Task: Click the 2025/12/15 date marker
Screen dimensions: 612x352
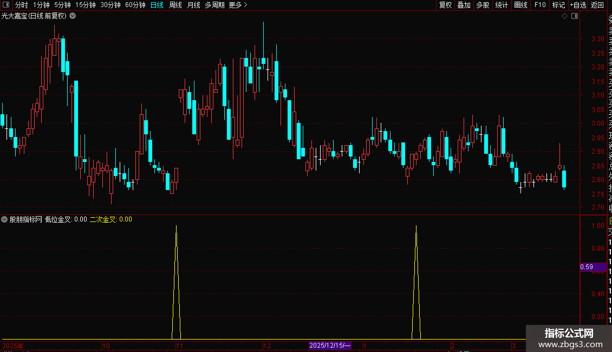Action: point(330,346)
